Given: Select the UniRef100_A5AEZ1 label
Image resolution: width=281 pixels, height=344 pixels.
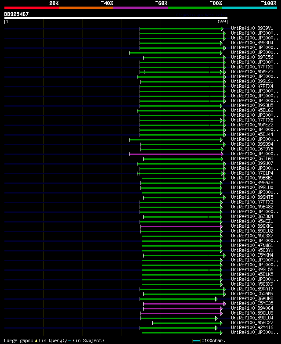Looking at the screenshot, I should point(252,221).
